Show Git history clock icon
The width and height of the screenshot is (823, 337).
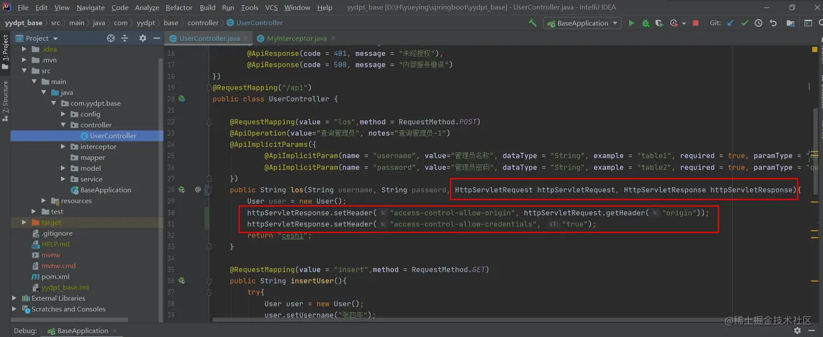(x=758, y=23)
